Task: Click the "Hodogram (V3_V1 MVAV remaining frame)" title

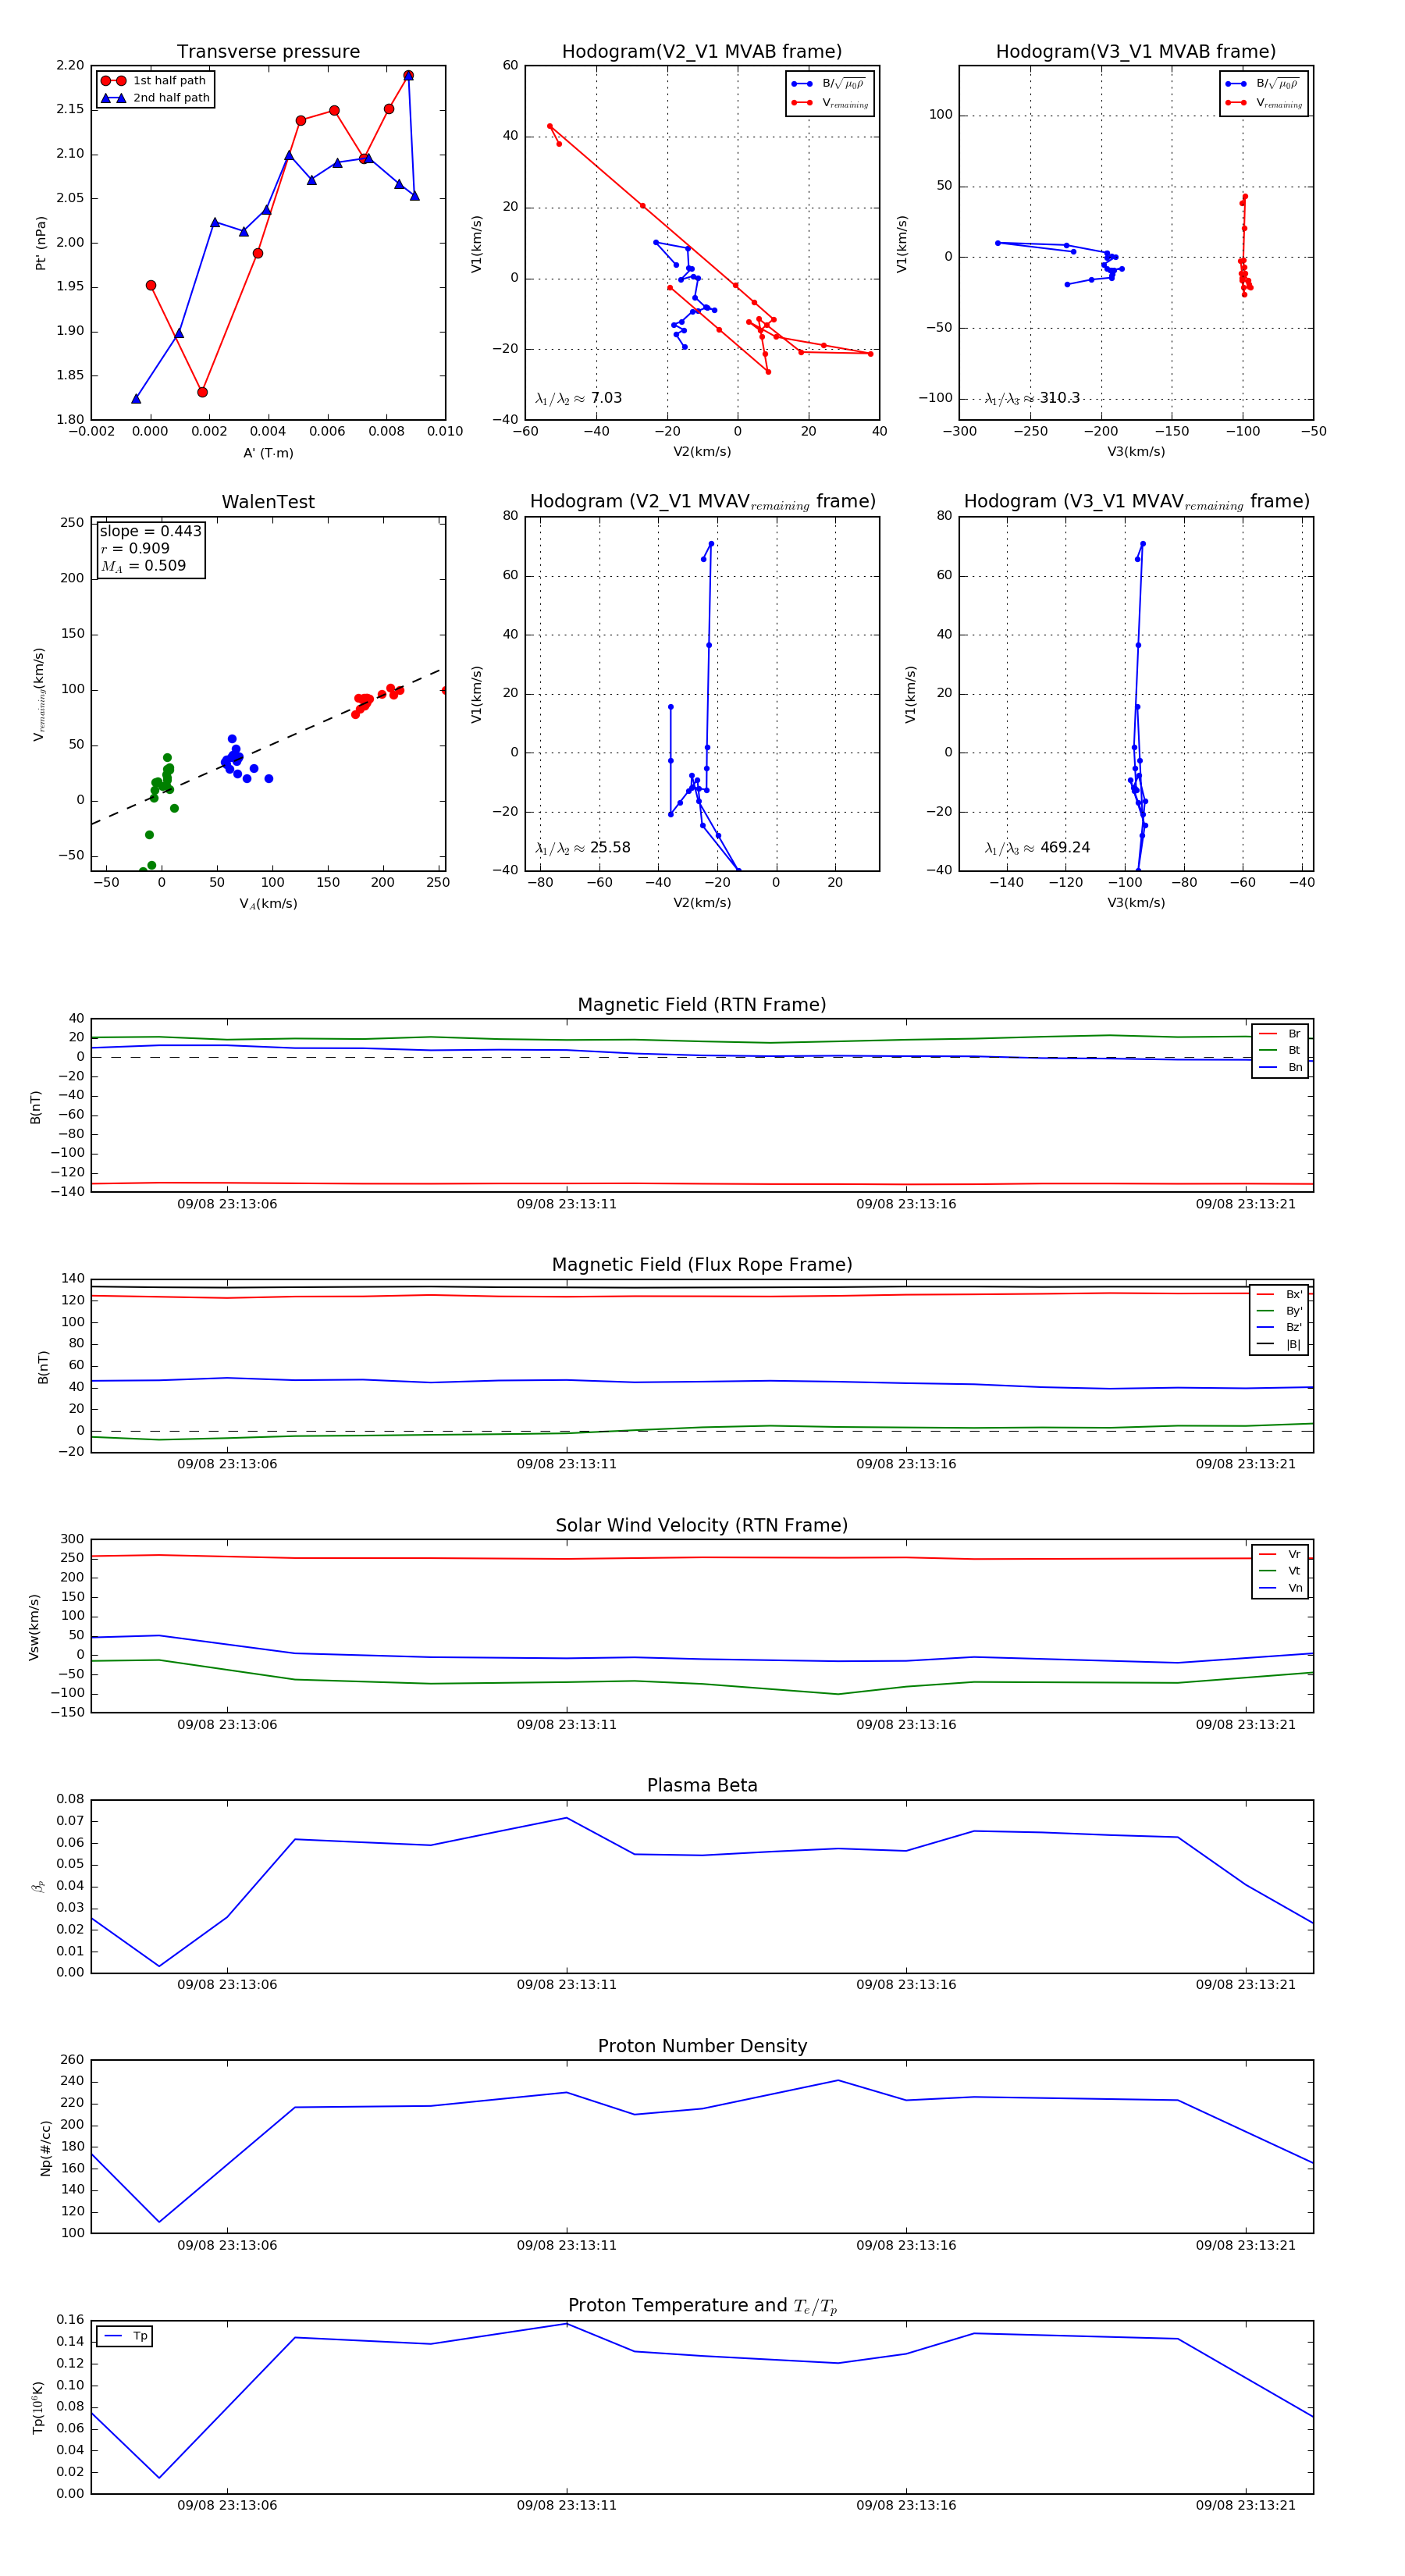Action: pos(1136,502)
